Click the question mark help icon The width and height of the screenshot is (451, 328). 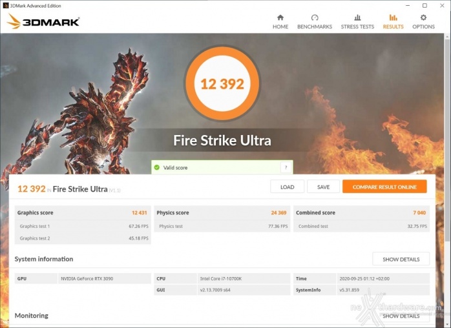click(x=286, y=167)
